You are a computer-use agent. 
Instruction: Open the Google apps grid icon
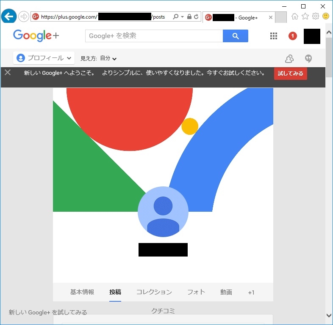[x=274, y=36]
